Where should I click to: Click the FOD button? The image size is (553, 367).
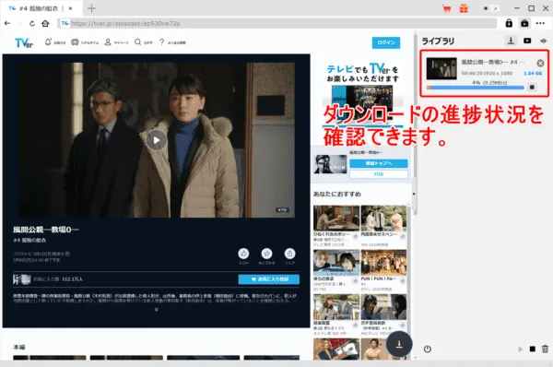coord(379,174)
